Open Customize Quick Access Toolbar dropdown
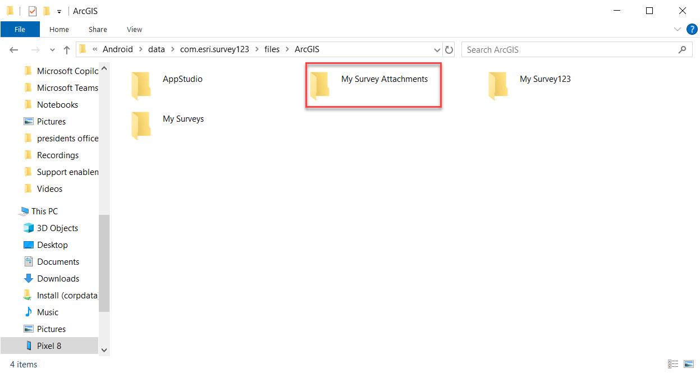 tap(59, 12)
